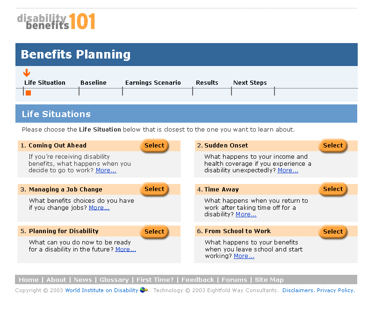
Task: Click the orange square progress marker
Action: pyautogui.click(x=28, y=93)
